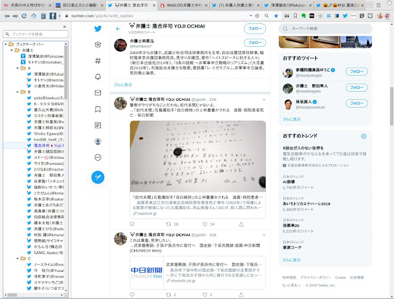Follow 弁護士 落合洋司 from the header
Viewport: 394px width, 299px height.
coord(255,29)
